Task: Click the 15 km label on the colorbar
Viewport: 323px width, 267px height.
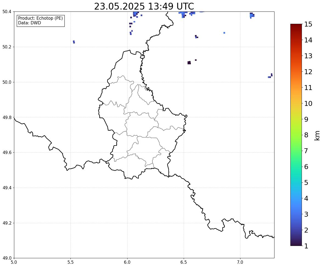Action: [x=308, y=24]
